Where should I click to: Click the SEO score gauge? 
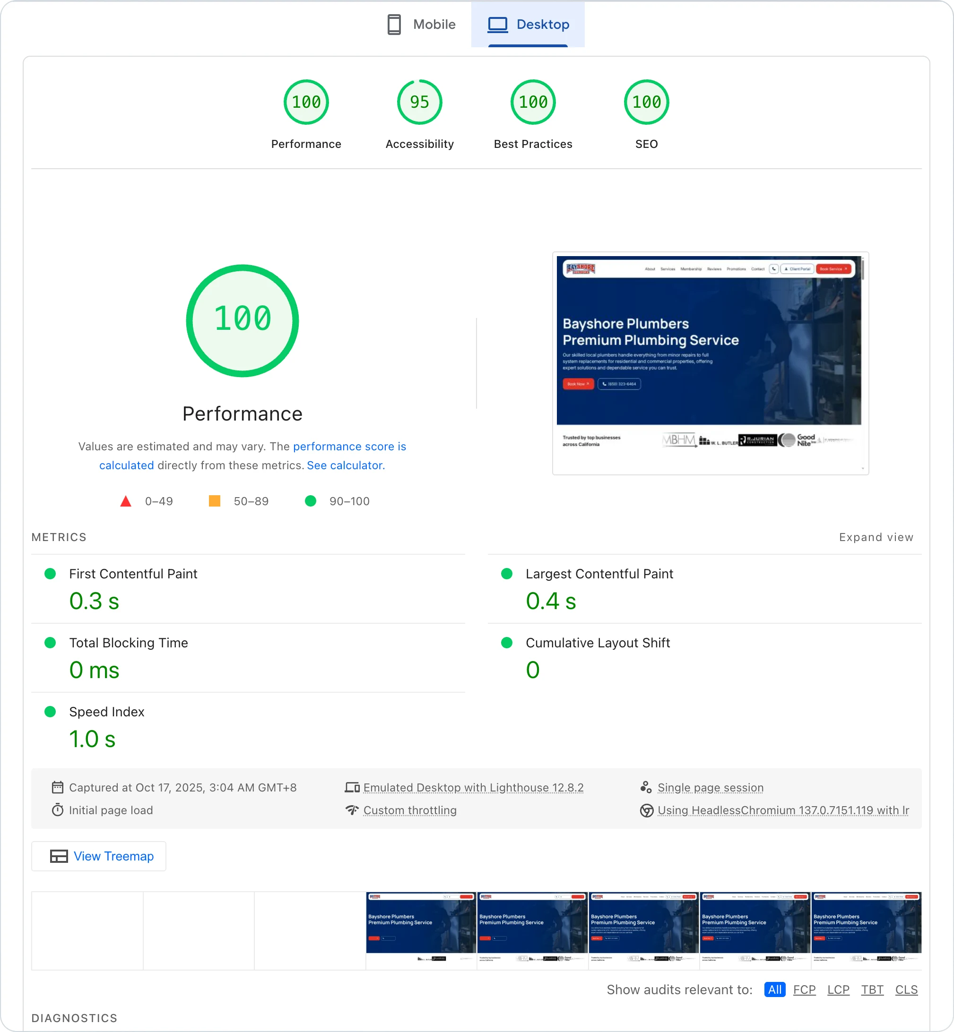[x=646, y=102]
